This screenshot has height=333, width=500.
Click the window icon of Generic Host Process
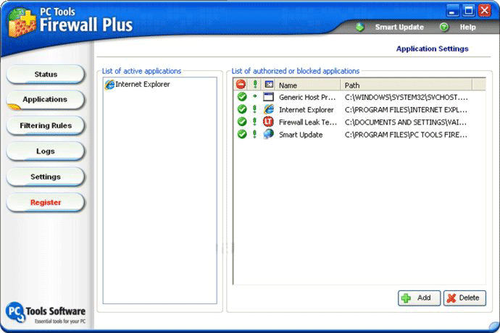pyautogui.click(x=269, y=97)
